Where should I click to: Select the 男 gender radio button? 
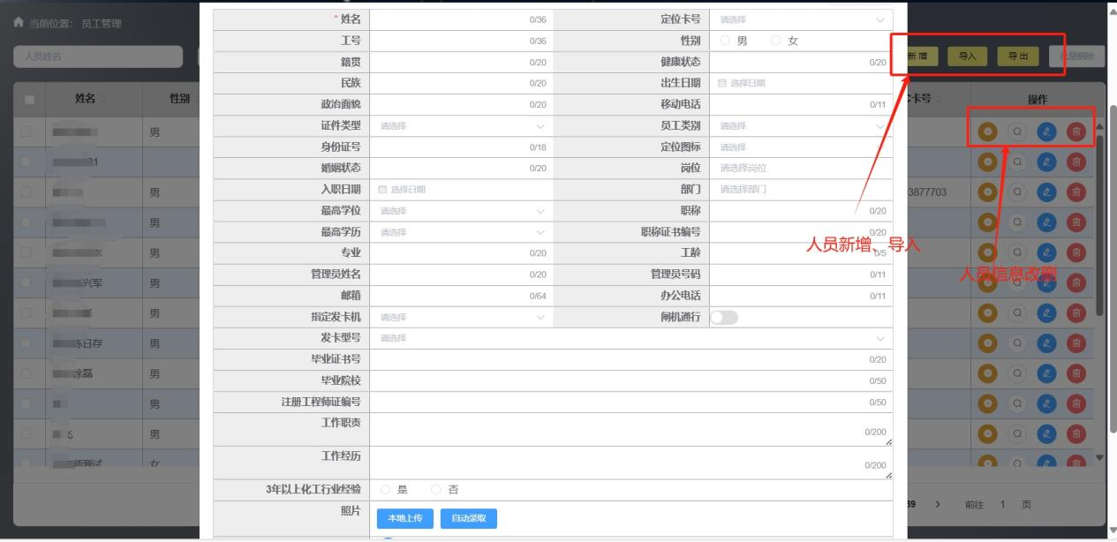click(x=726, y=41)
